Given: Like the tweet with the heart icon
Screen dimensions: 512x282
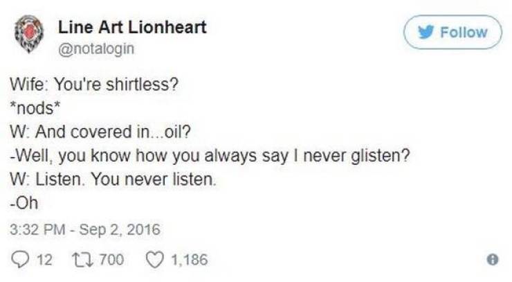Looking at the screenshot, I should (154, 260).
